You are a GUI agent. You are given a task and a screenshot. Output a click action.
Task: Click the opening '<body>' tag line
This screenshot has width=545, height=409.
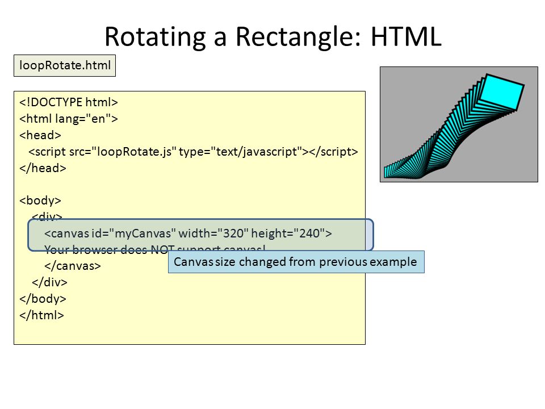pos(40,201)
